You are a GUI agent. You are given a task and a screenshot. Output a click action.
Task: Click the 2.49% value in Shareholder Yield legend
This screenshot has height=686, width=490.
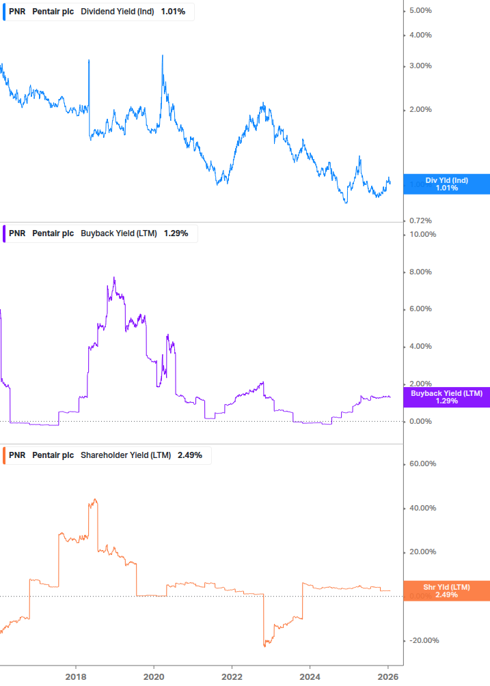pyautogui.click(x=190, y=455)
